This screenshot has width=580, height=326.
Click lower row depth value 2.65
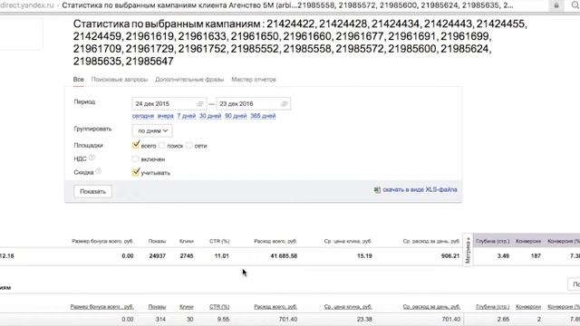[503, 320]
